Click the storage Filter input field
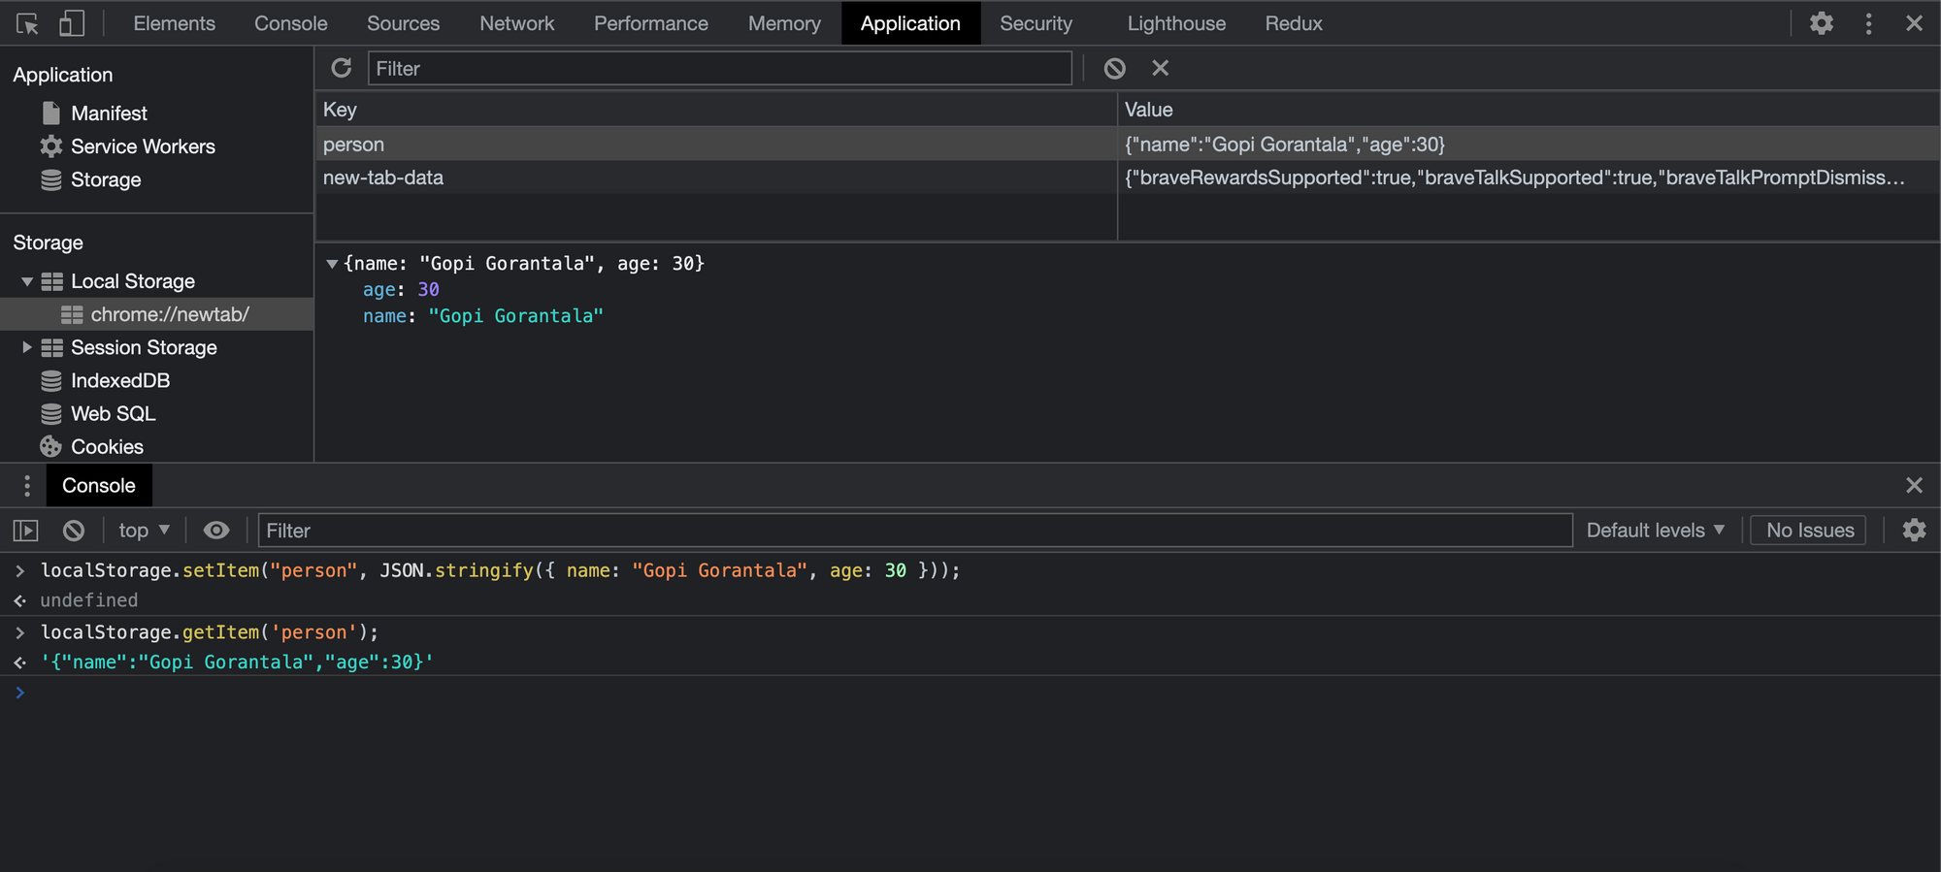1941x872 pixels. click(x=719, y=69)
